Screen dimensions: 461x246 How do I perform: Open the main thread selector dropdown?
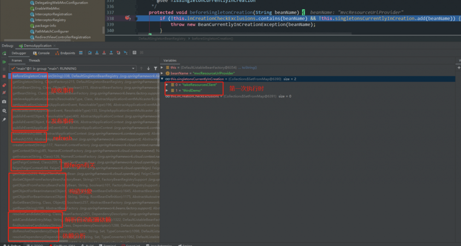73,69
